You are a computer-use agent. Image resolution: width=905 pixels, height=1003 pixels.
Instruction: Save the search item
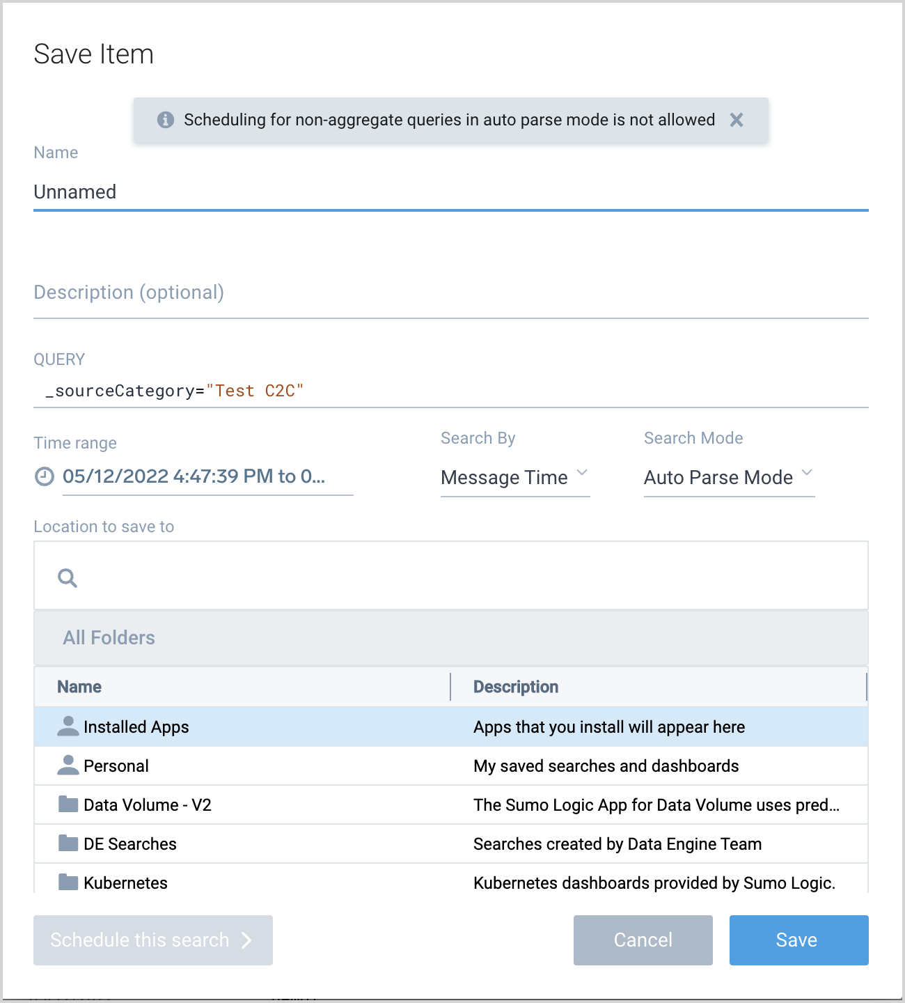coord(798,940)
